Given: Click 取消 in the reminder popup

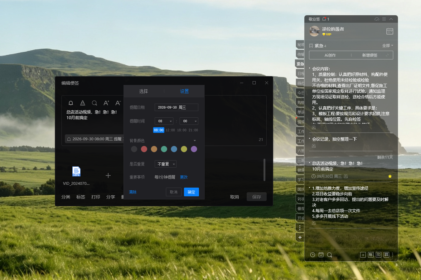Looking at the screenshot, I should coord(174,192).
